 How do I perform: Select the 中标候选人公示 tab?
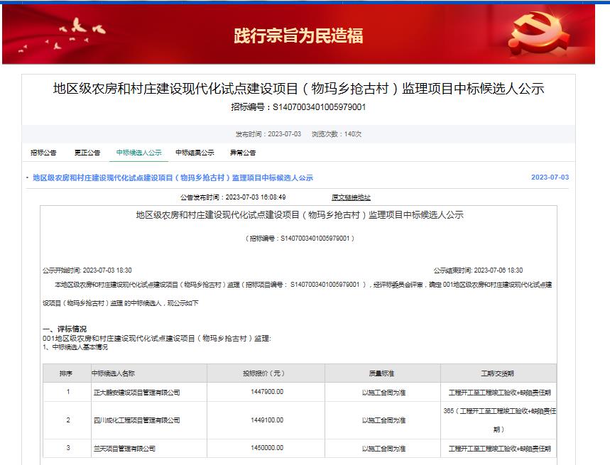point(138,153)
